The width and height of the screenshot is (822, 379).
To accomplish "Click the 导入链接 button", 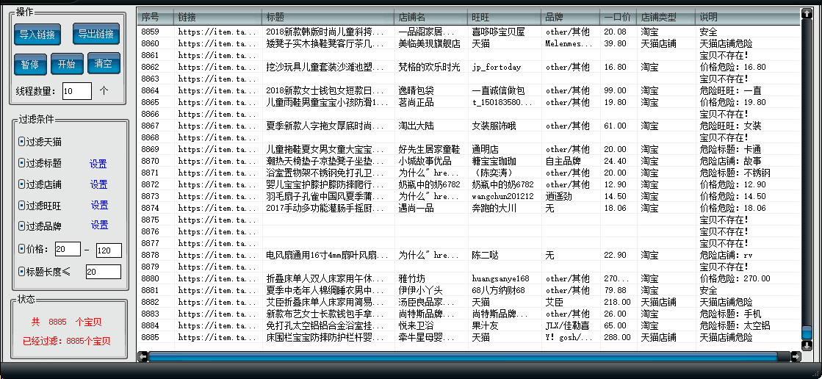I will [37, 35].
